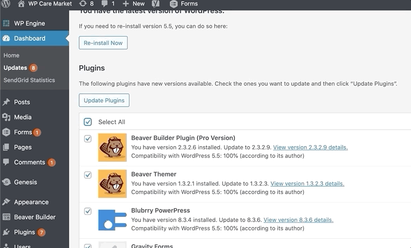This screenshot has height=248, width=411.
Task: Click the Yoast SEO icon in admin bar
Action: [155, 4]
